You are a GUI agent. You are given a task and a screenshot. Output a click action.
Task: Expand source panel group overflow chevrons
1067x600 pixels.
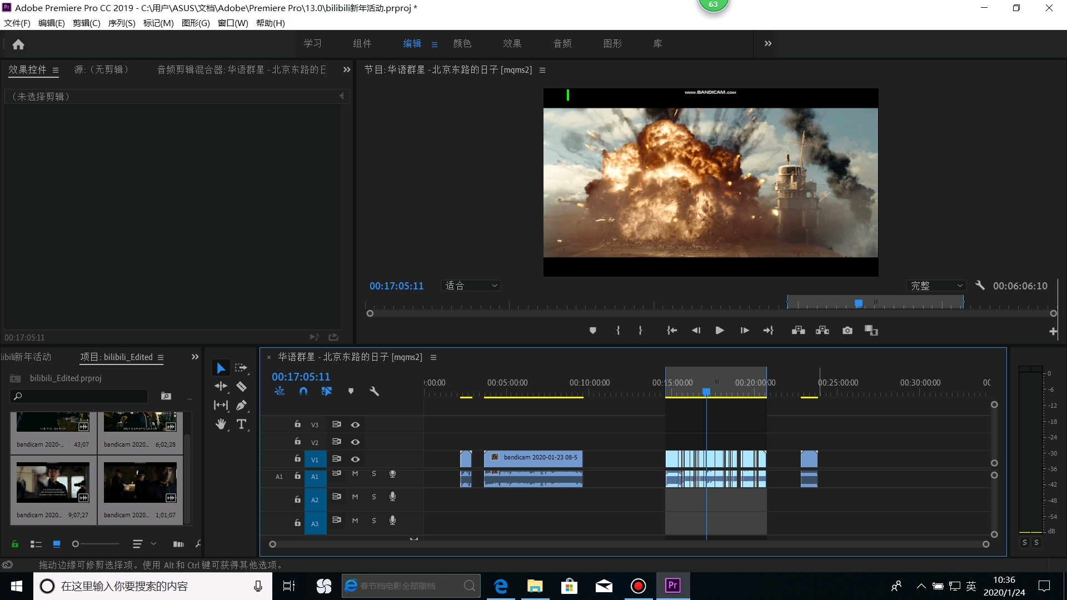(347, 69)
